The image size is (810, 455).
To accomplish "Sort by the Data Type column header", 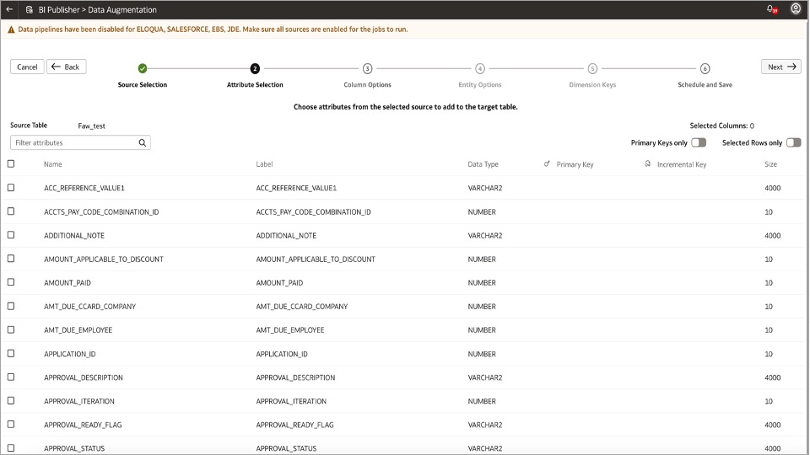I will [x=483, y=164].
